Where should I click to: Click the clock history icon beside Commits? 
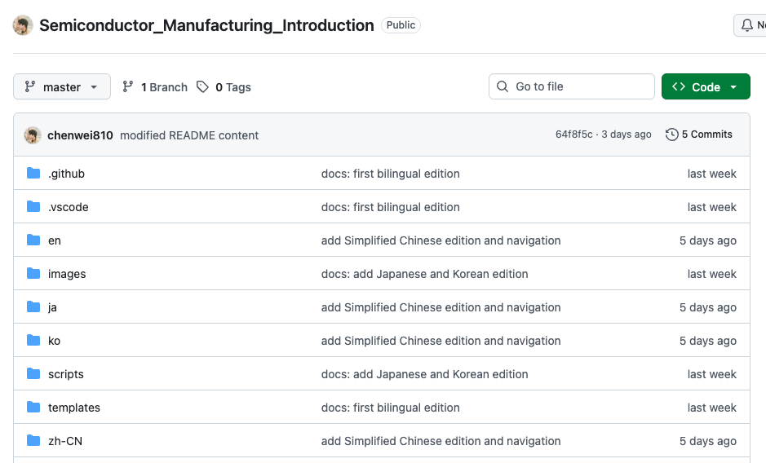[x=671, y=134]
